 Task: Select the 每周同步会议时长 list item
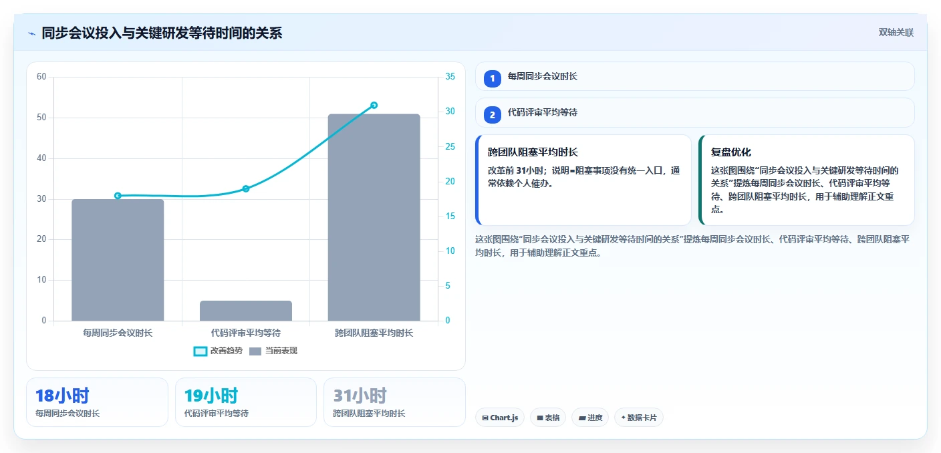[695, 77]
